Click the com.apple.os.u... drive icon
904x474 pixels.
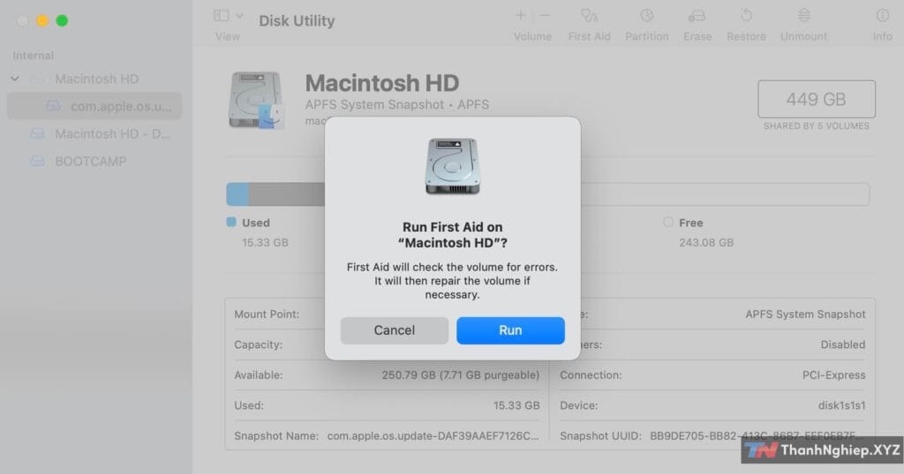[x=54, y=107]
